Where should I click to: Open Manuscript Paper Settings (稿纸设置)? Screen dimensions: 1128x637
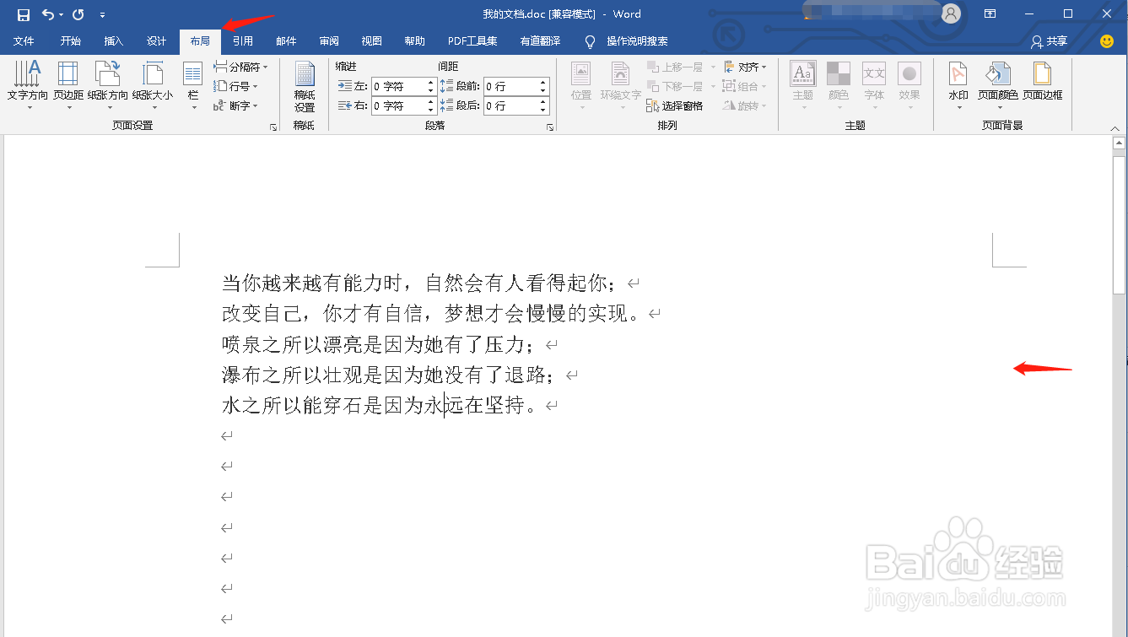[305, 88]
